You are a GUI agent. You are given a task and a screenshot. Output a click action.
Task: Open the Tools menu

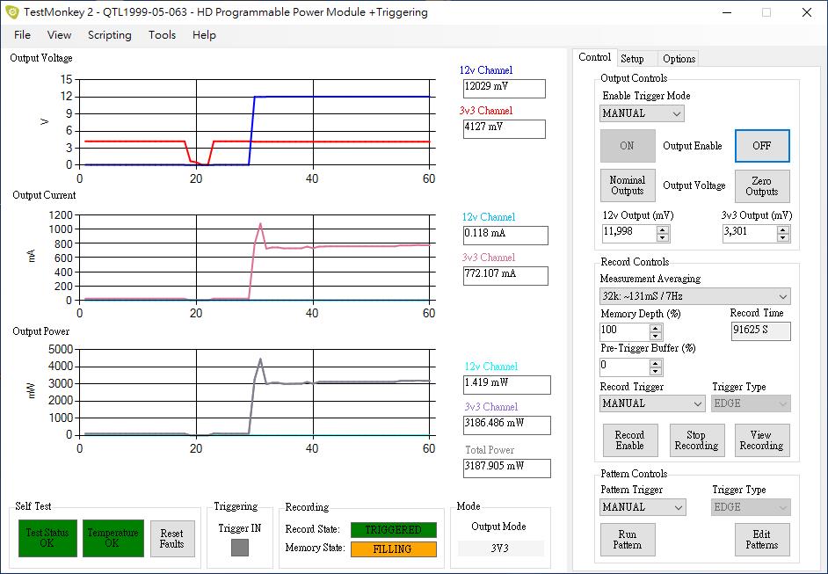pos(162,35)
